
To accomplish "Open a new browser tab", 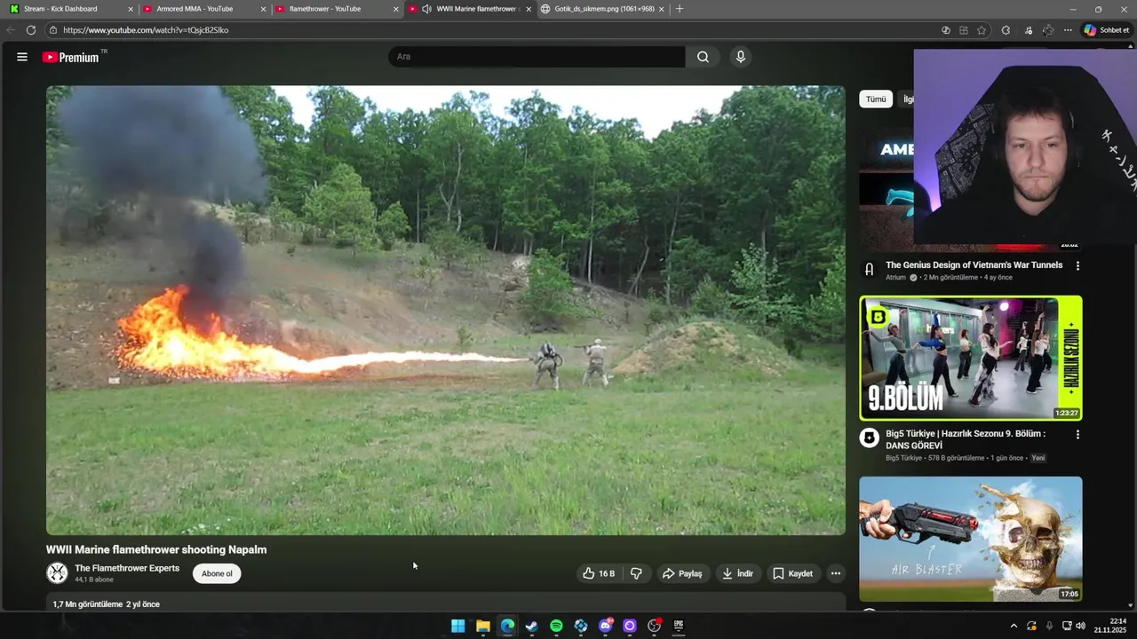I will tap(680, 9).
